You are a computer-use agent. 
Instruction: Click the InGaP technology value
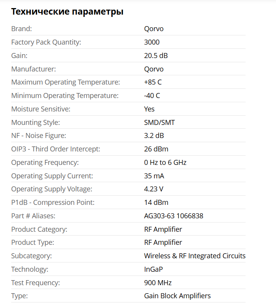pyautogui.click(x=153, y=269)
